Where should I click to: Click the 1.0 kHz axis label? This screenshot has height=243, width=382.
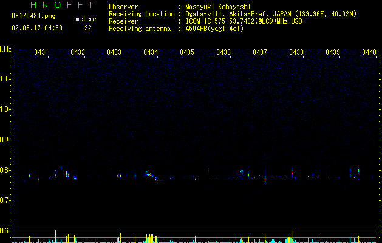[5, 109]
